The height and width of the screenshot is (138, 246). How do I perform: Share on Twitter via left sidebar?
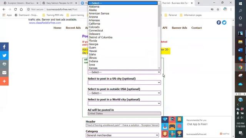tap(4, 55)
